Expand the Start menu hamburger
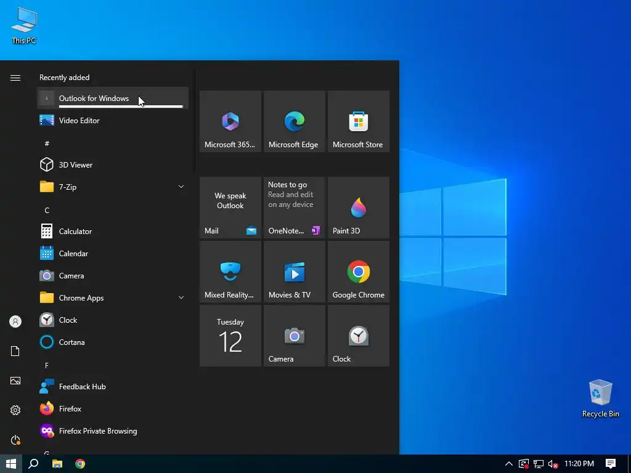This screenshot has width=631, height=473. click(15, 78)
